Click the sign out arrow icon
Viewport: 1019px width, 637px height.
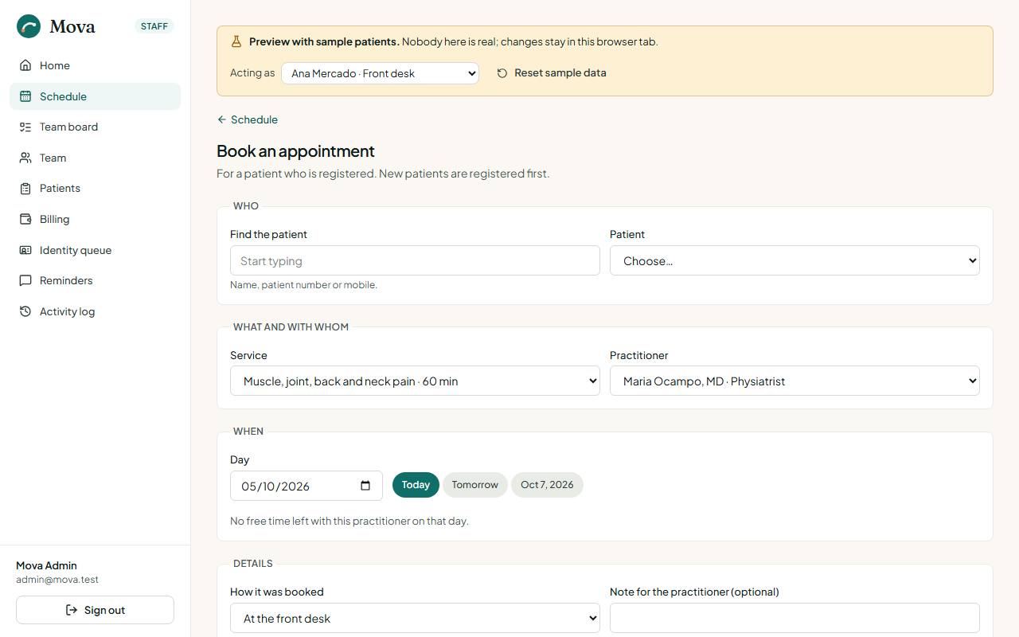pos(72,610)
